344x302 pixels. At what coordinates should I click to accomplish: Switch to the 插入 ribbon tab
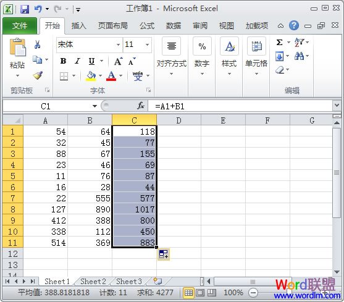tap(79, 26)
